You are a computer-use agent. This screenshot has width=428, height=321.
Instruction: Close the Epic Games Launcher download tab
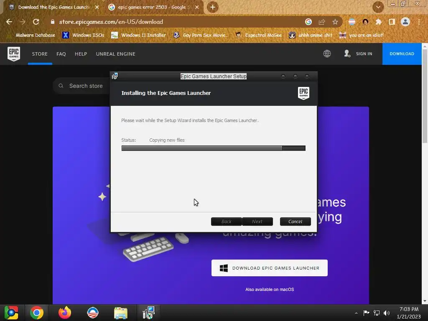pos(97,7)
